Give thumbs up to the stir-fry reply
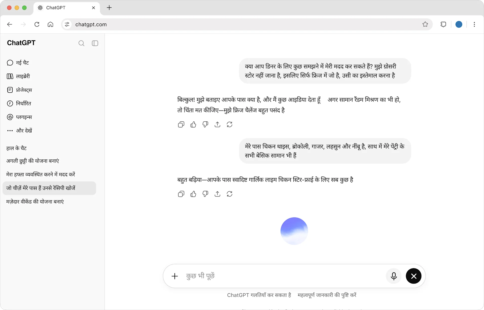This screenshot has height=310, width=484. 193,194
